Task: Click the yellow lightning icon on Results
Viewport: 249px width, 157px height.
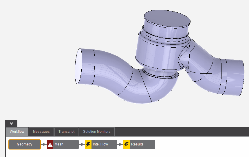Action: tap(127, 144)
